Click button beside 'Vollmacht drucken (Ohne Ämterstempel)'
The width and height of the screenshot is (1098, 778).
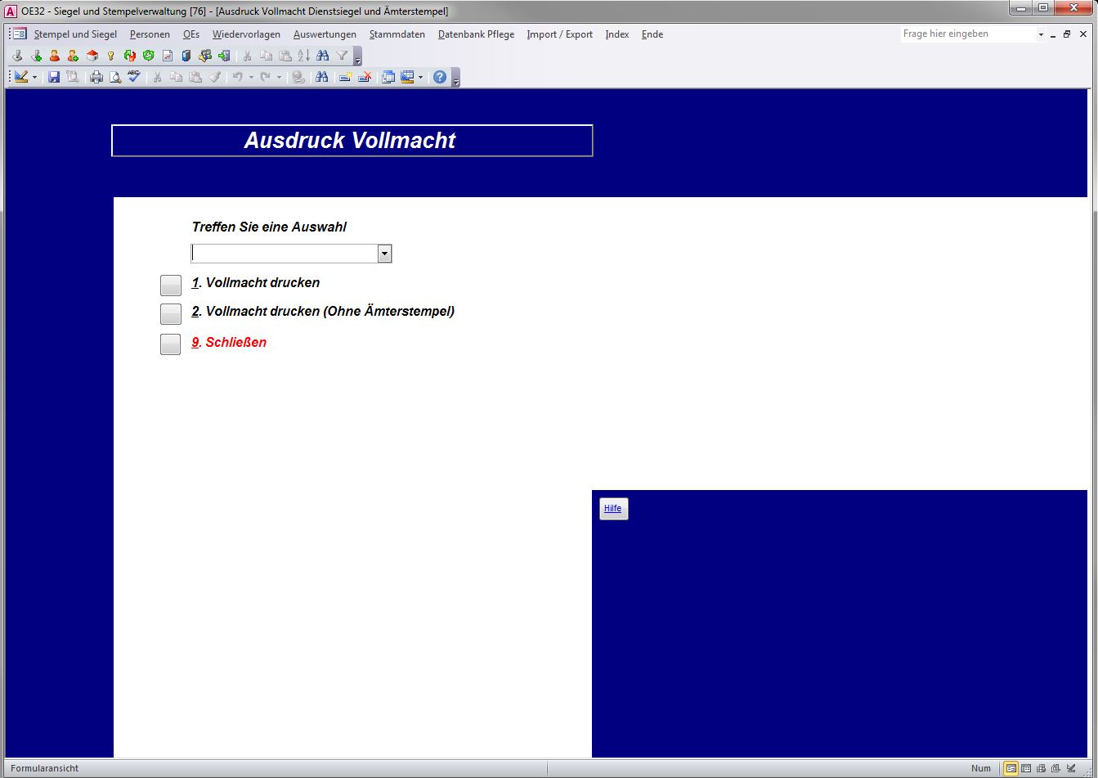pos(171,313)
